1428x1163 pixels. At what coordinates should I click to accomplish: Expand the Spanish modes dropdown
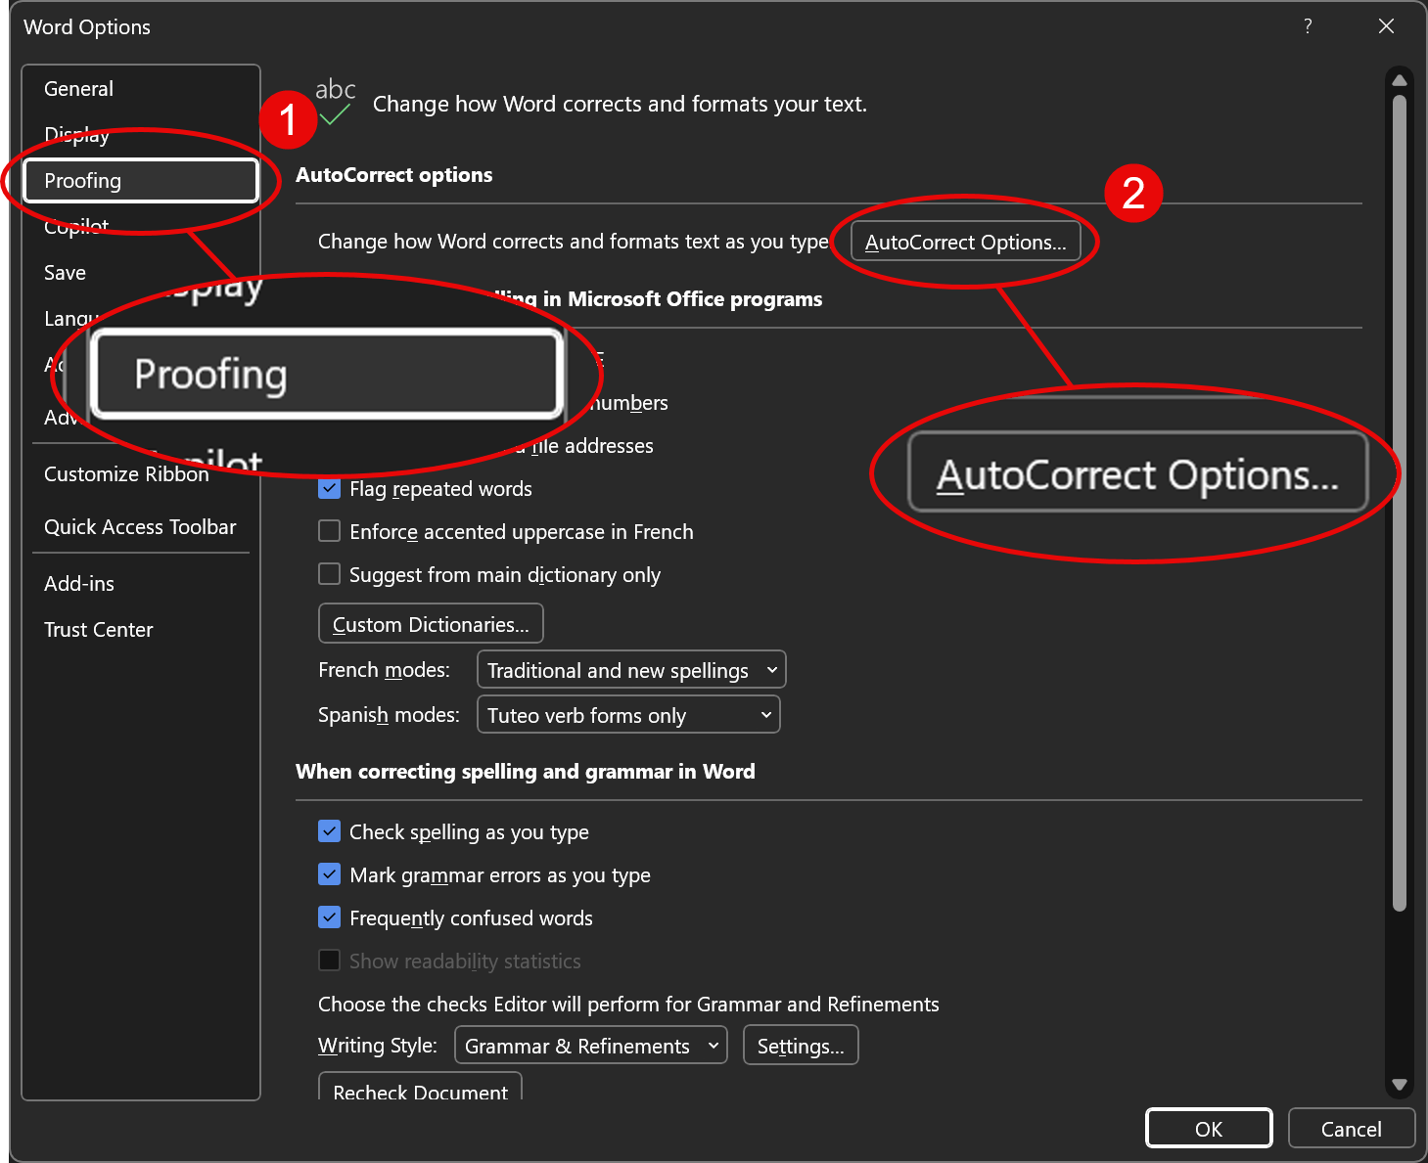pos(628,715)
